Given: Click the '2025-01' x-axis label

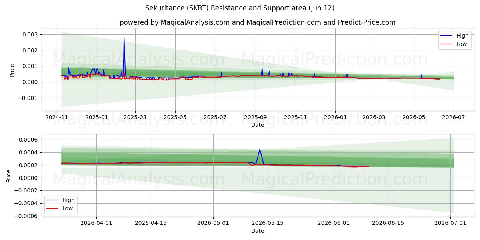Looking at the screenshot, I should (96, 117).
